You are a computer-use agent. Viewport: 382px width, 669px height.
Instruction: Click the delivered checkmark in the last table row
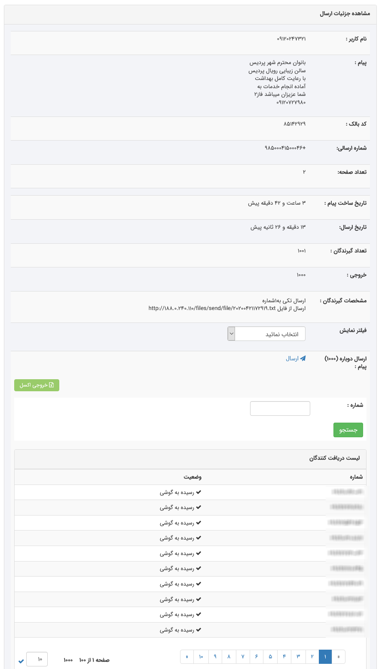point(199,630)
